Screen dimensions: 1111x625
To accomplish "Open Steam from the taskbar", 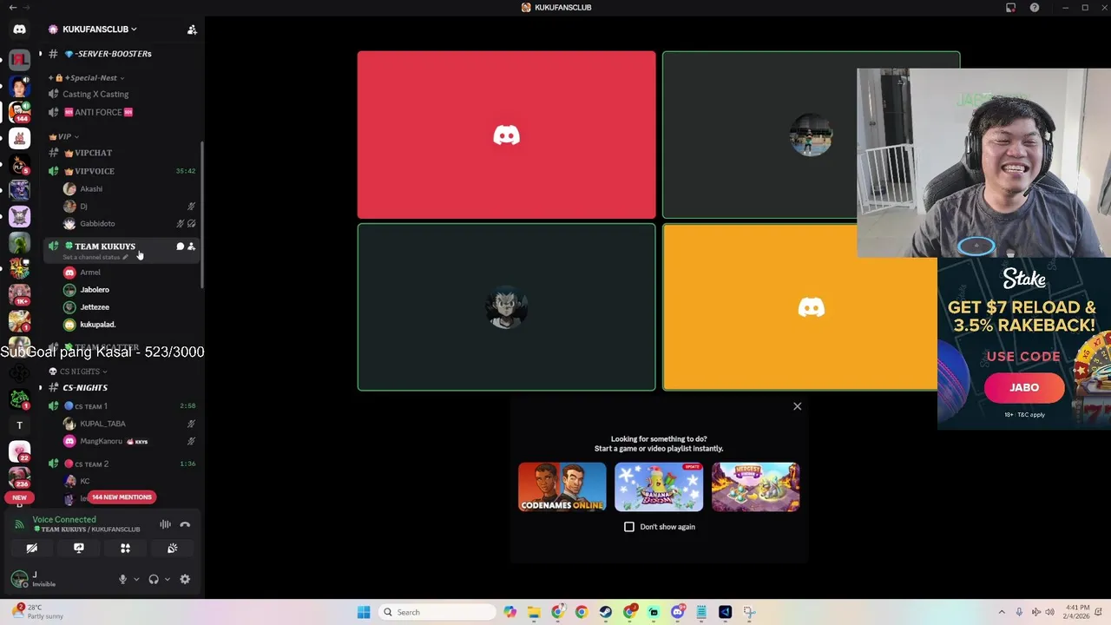I will (605, 612).
